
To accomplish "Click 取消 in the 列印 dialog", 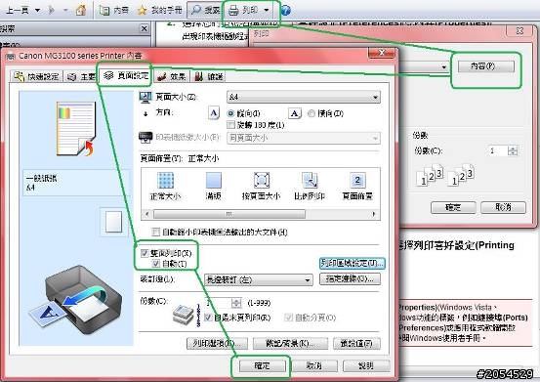I will [504, 207].
